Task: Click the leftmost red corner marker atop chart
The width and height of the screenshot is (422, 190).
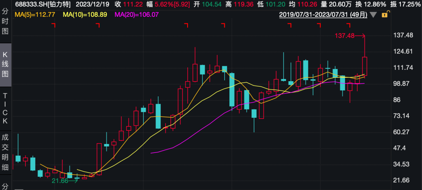Action: (x=54, y=25)
